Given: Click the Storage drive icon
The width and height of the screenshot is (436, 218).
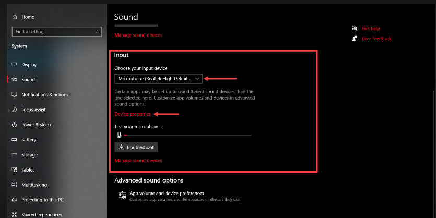Looking at the screenshot, I should (14, 155).
